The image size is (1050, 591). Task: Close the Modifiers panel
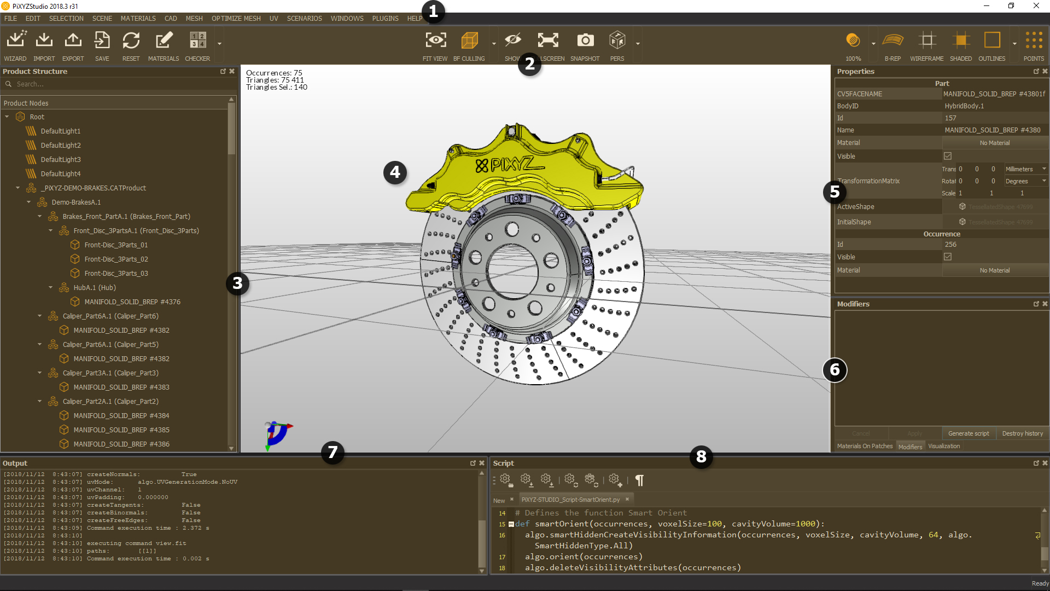pos(1045,304)
